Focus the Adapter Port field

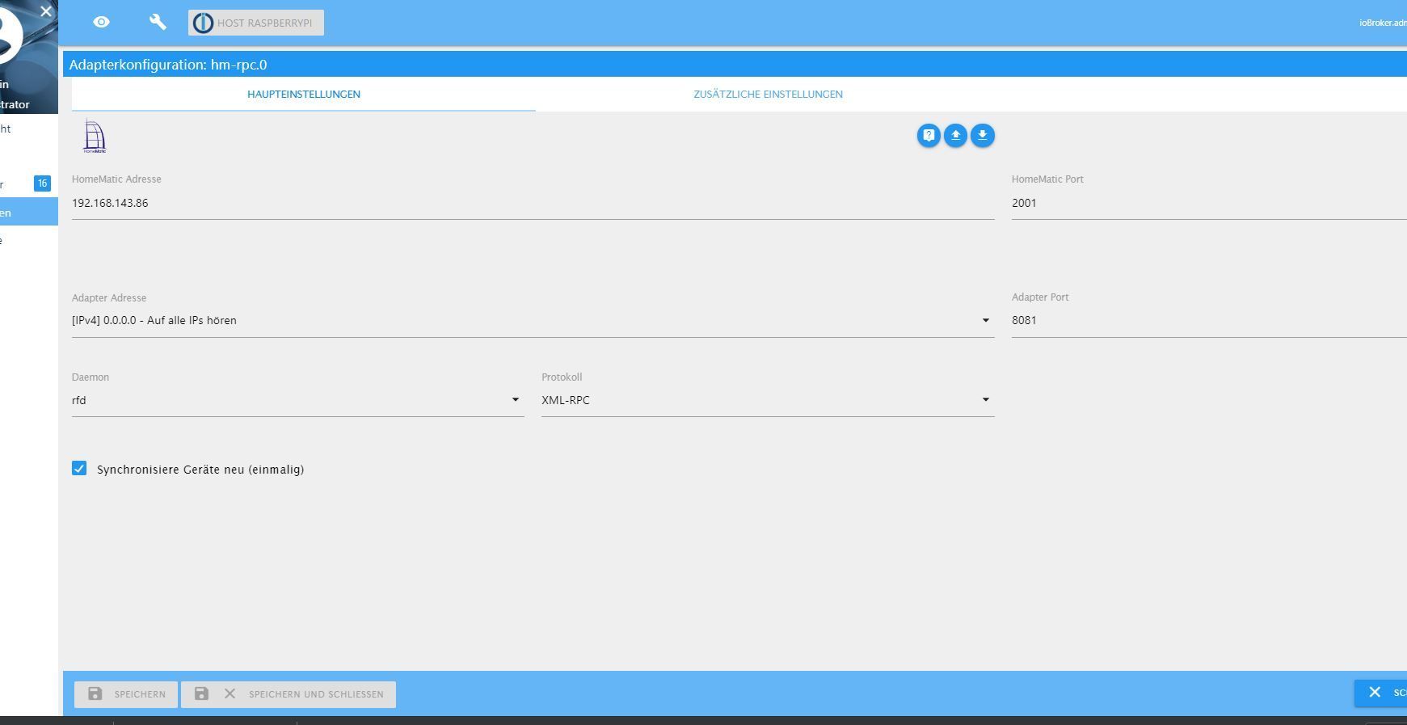(1209, 321)
